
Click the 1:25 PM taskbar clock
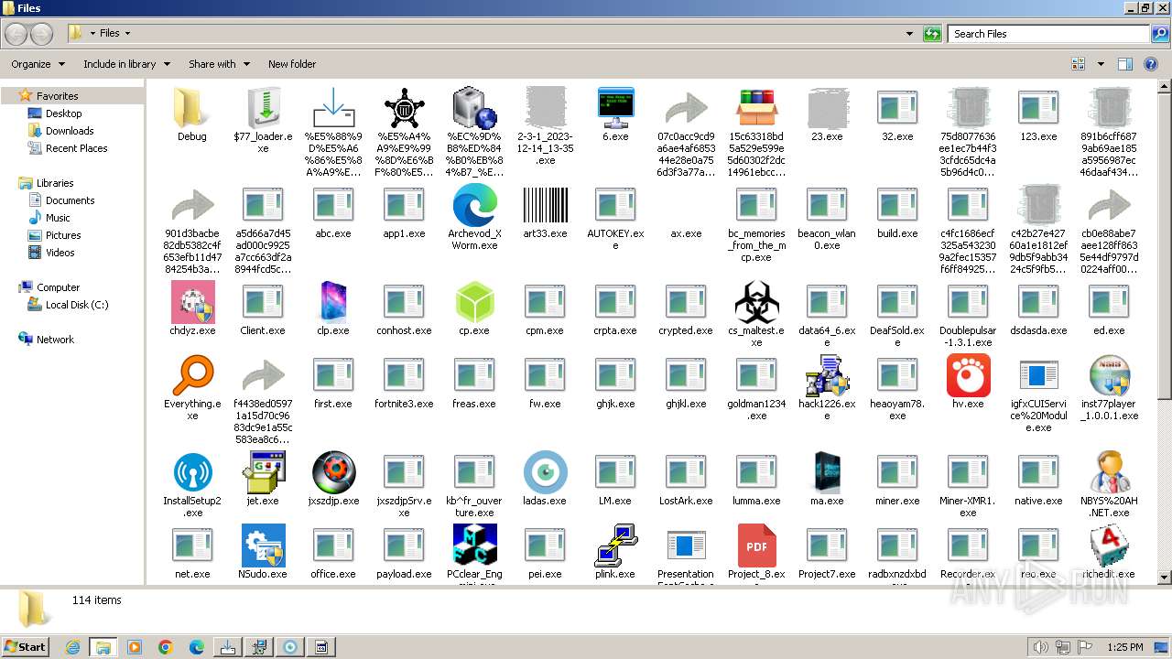(x=1124, y=647)
